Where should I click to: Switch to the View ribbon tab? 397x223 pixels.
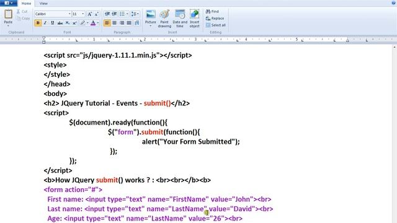tap(43, 3)
